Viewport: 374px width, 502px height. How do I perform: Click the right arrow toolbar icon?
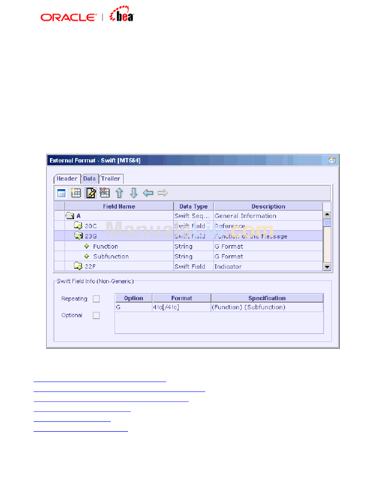coord(162,193)
